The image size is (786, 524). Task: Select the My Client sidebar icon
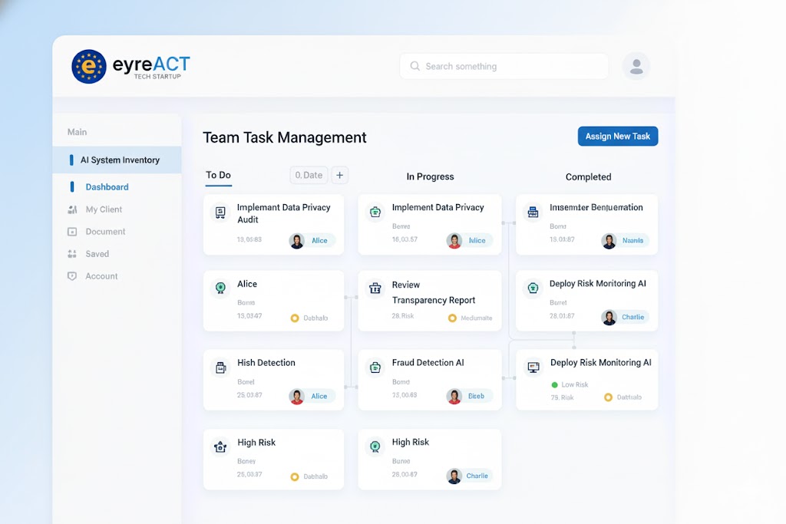click(x=70, y=209)
